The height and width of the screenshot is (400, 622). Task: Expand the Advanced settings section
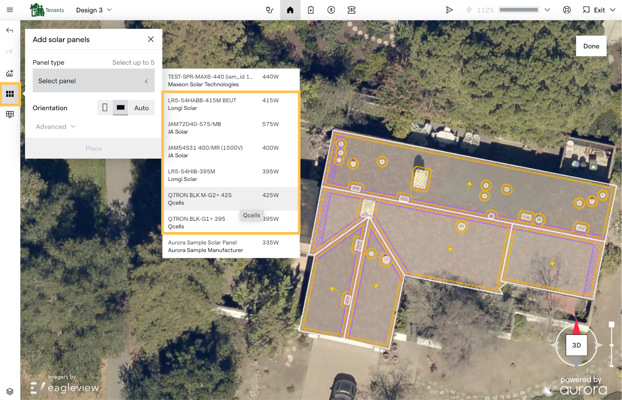click(56, 127)
